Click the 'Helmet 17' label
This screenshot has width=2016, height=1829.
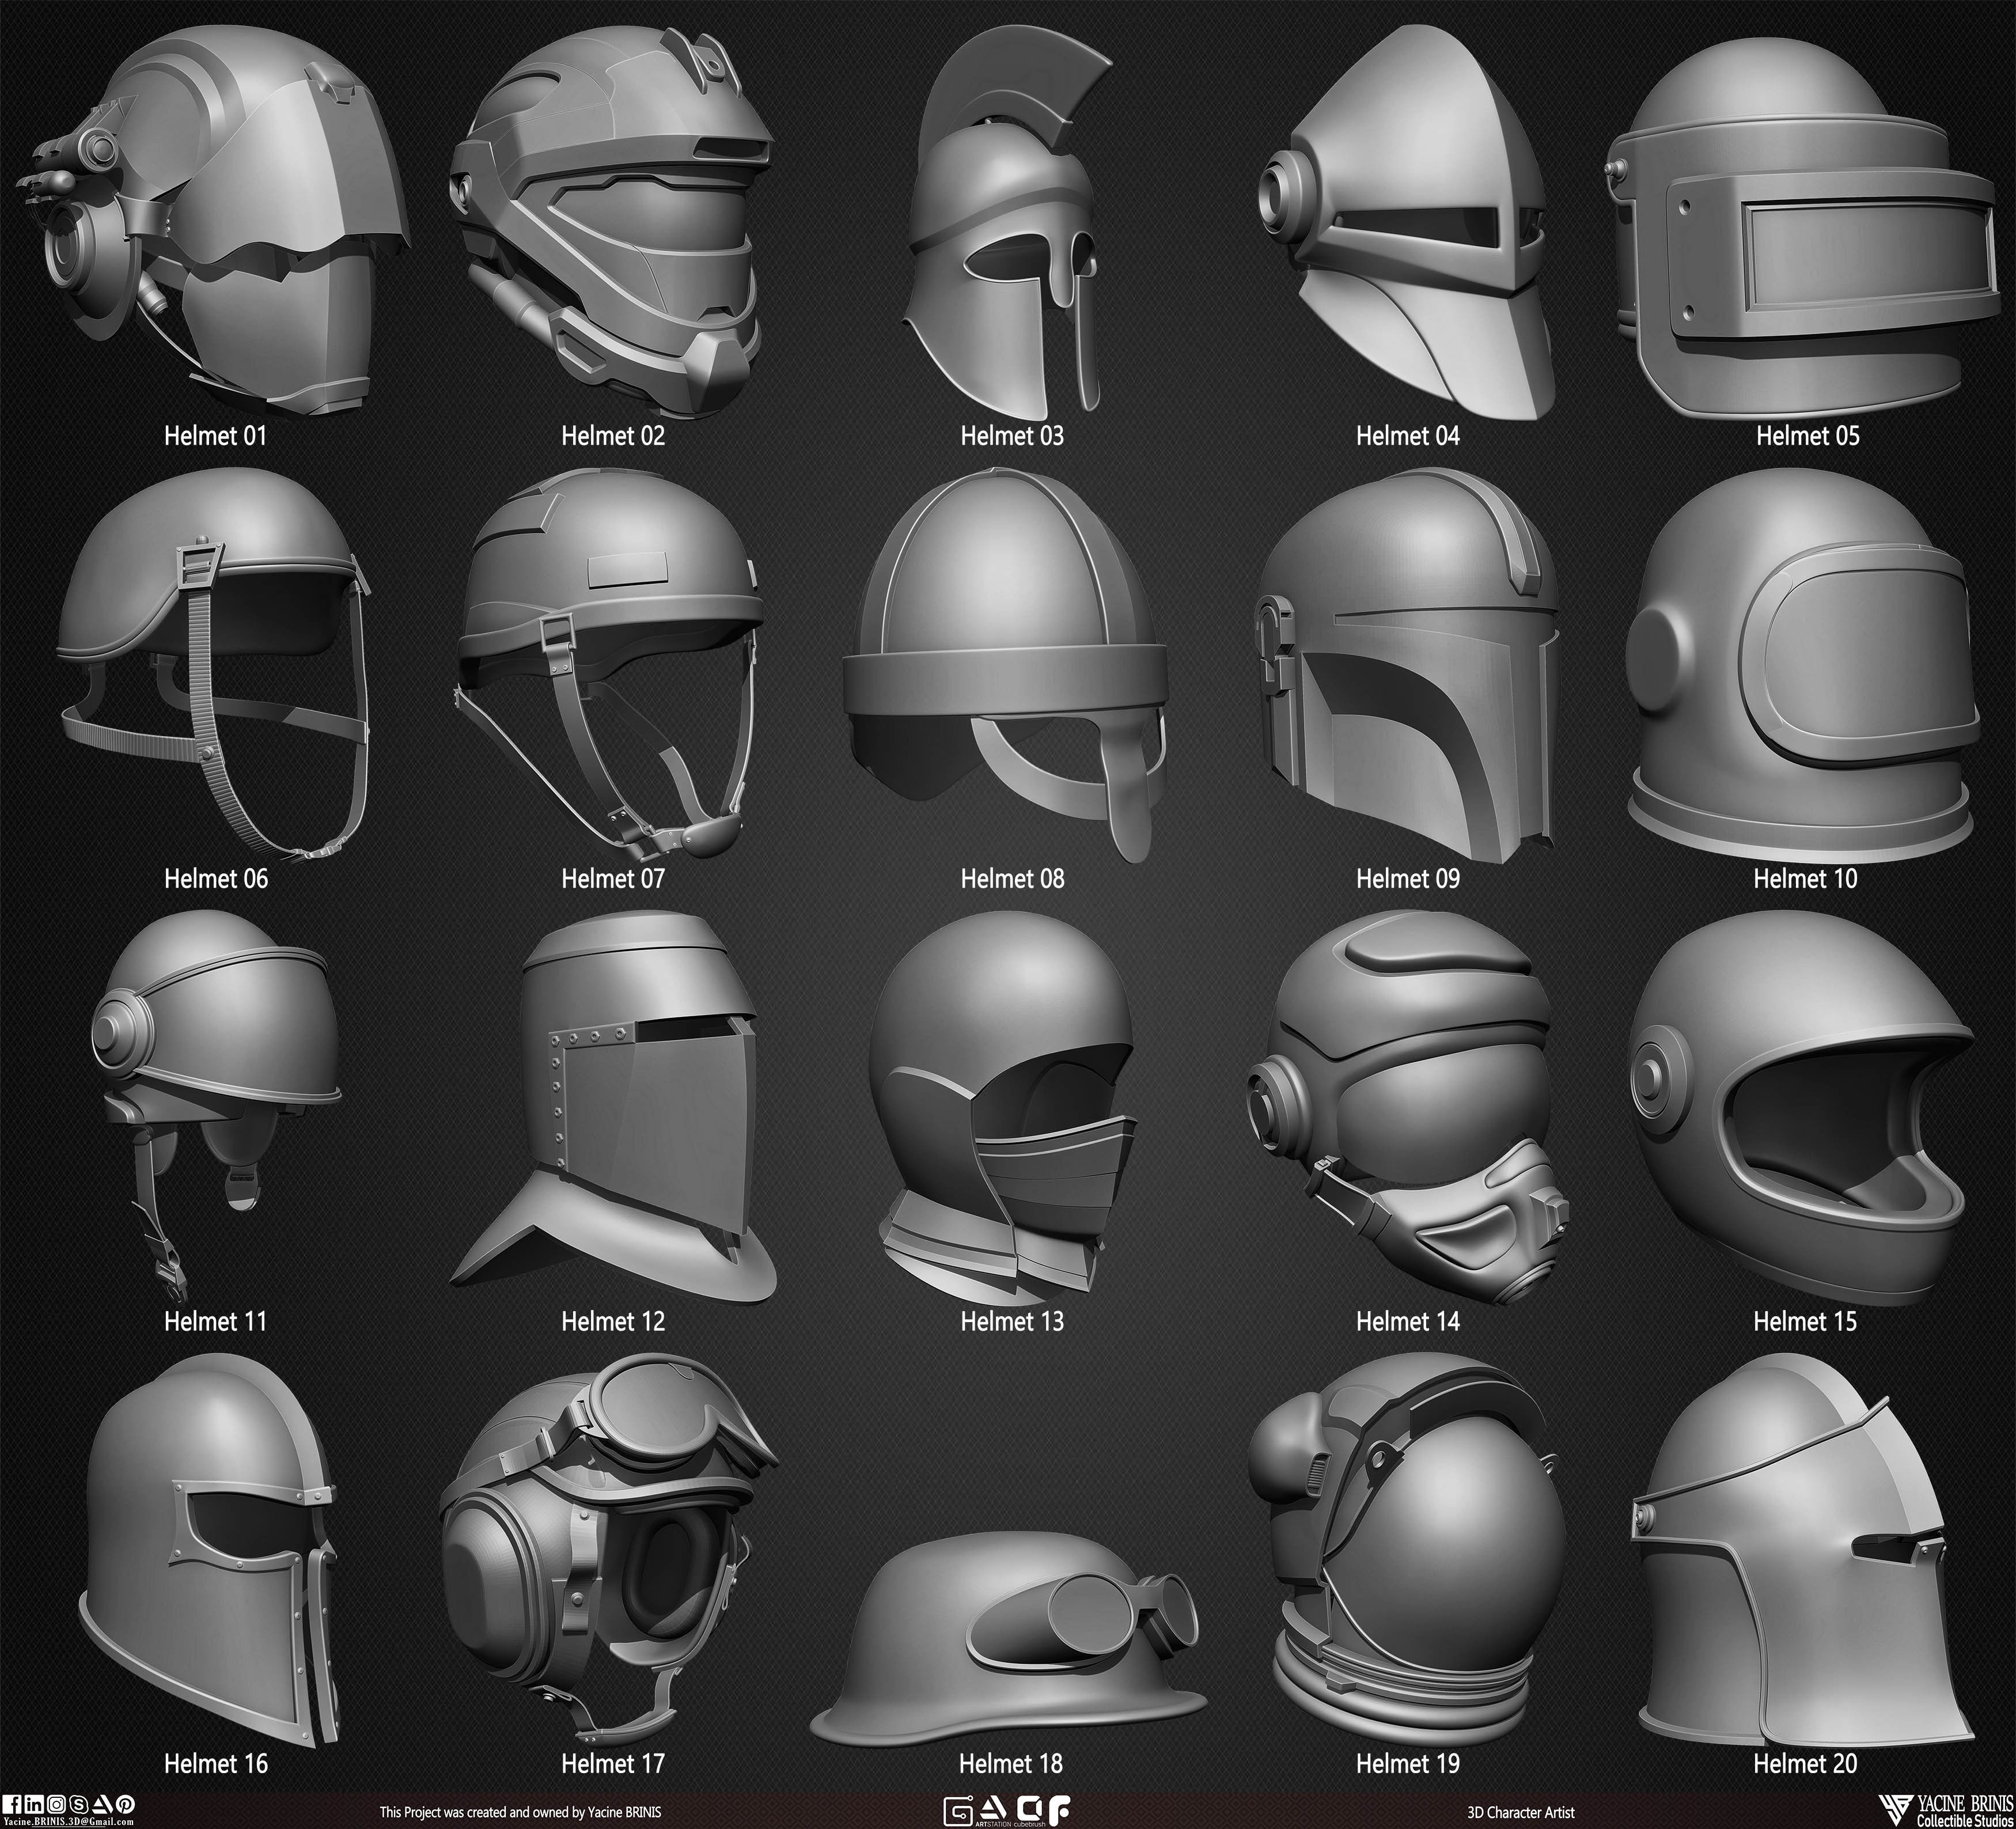click(613, 1763)
